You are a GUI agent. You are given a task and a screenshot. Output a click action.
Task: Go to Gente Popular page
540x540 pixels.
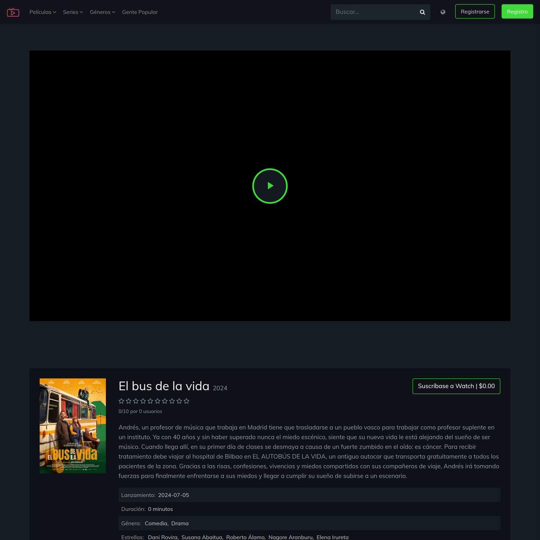(140, 12)
